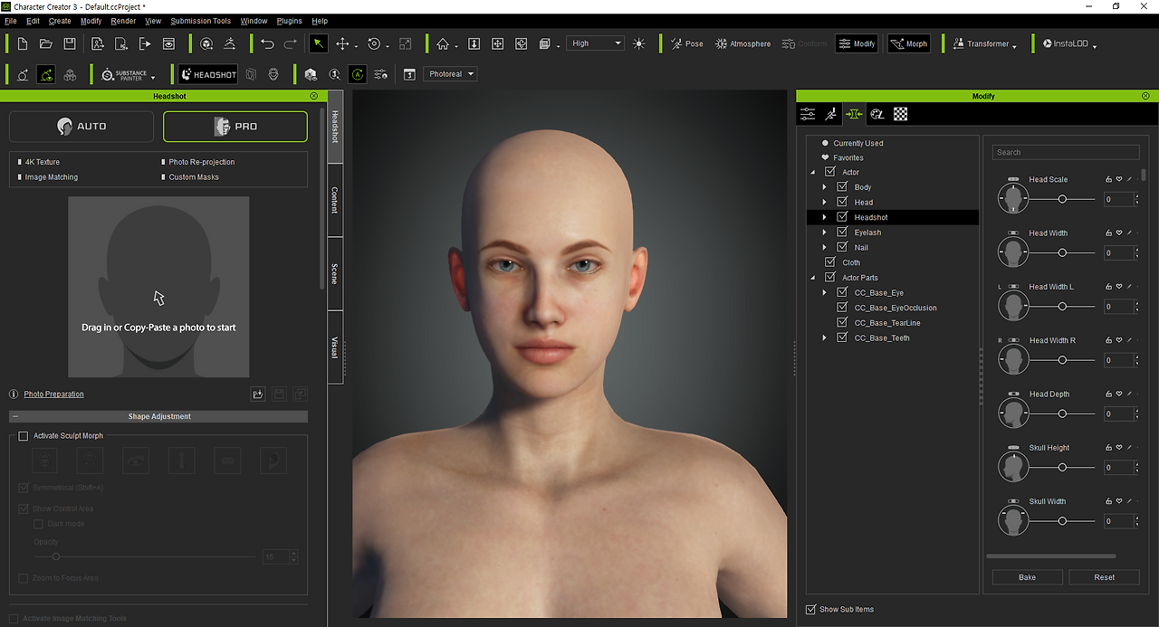This screenshot has height=627, width=1159.
Task: Uncheck the Cloth checkbox
Action: (x=830, y=262)
